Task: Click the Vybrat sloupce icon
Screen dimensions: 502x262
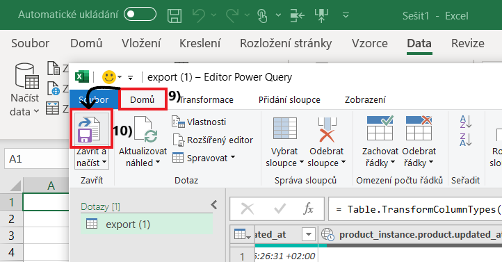Action: click(285, 129)
